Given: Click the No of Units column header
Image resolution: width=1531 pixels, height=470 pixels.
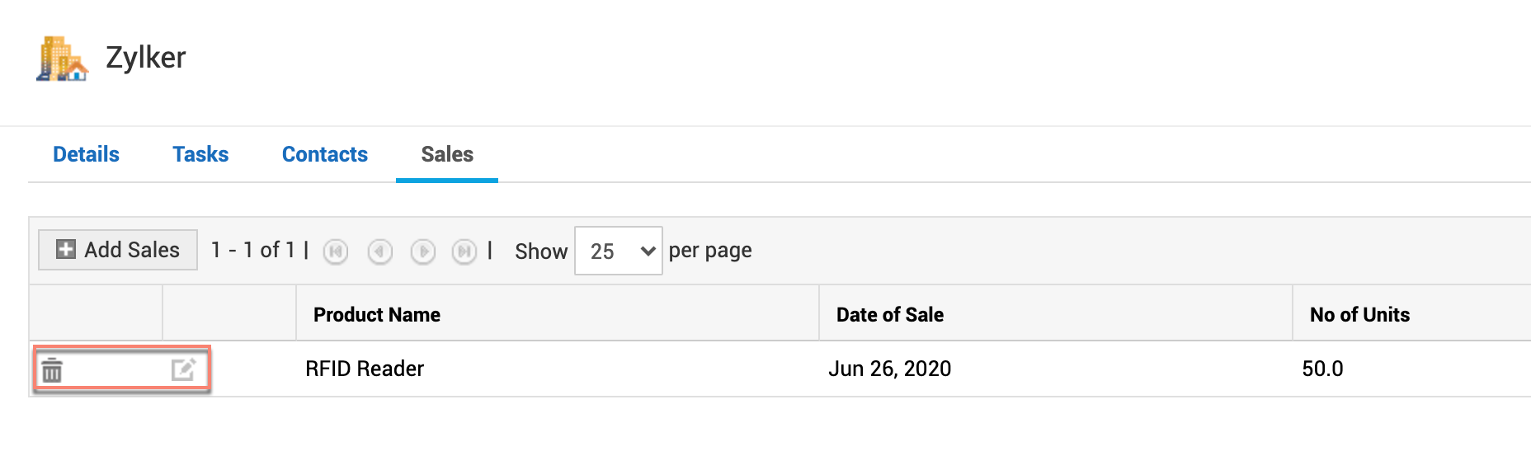Looking at the screenshot, I should pos(1359,314).
